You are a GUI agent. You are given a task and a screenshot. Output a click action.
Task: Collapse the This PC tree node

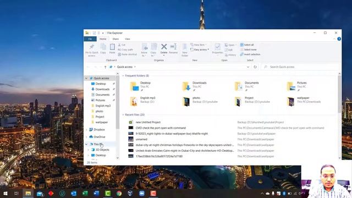tap(86, 144)
